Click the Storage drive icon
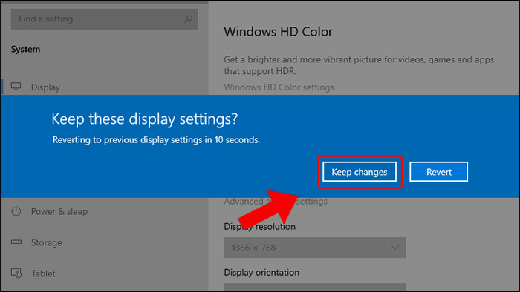This screenshot has height=292, width=520. [16, 242]
